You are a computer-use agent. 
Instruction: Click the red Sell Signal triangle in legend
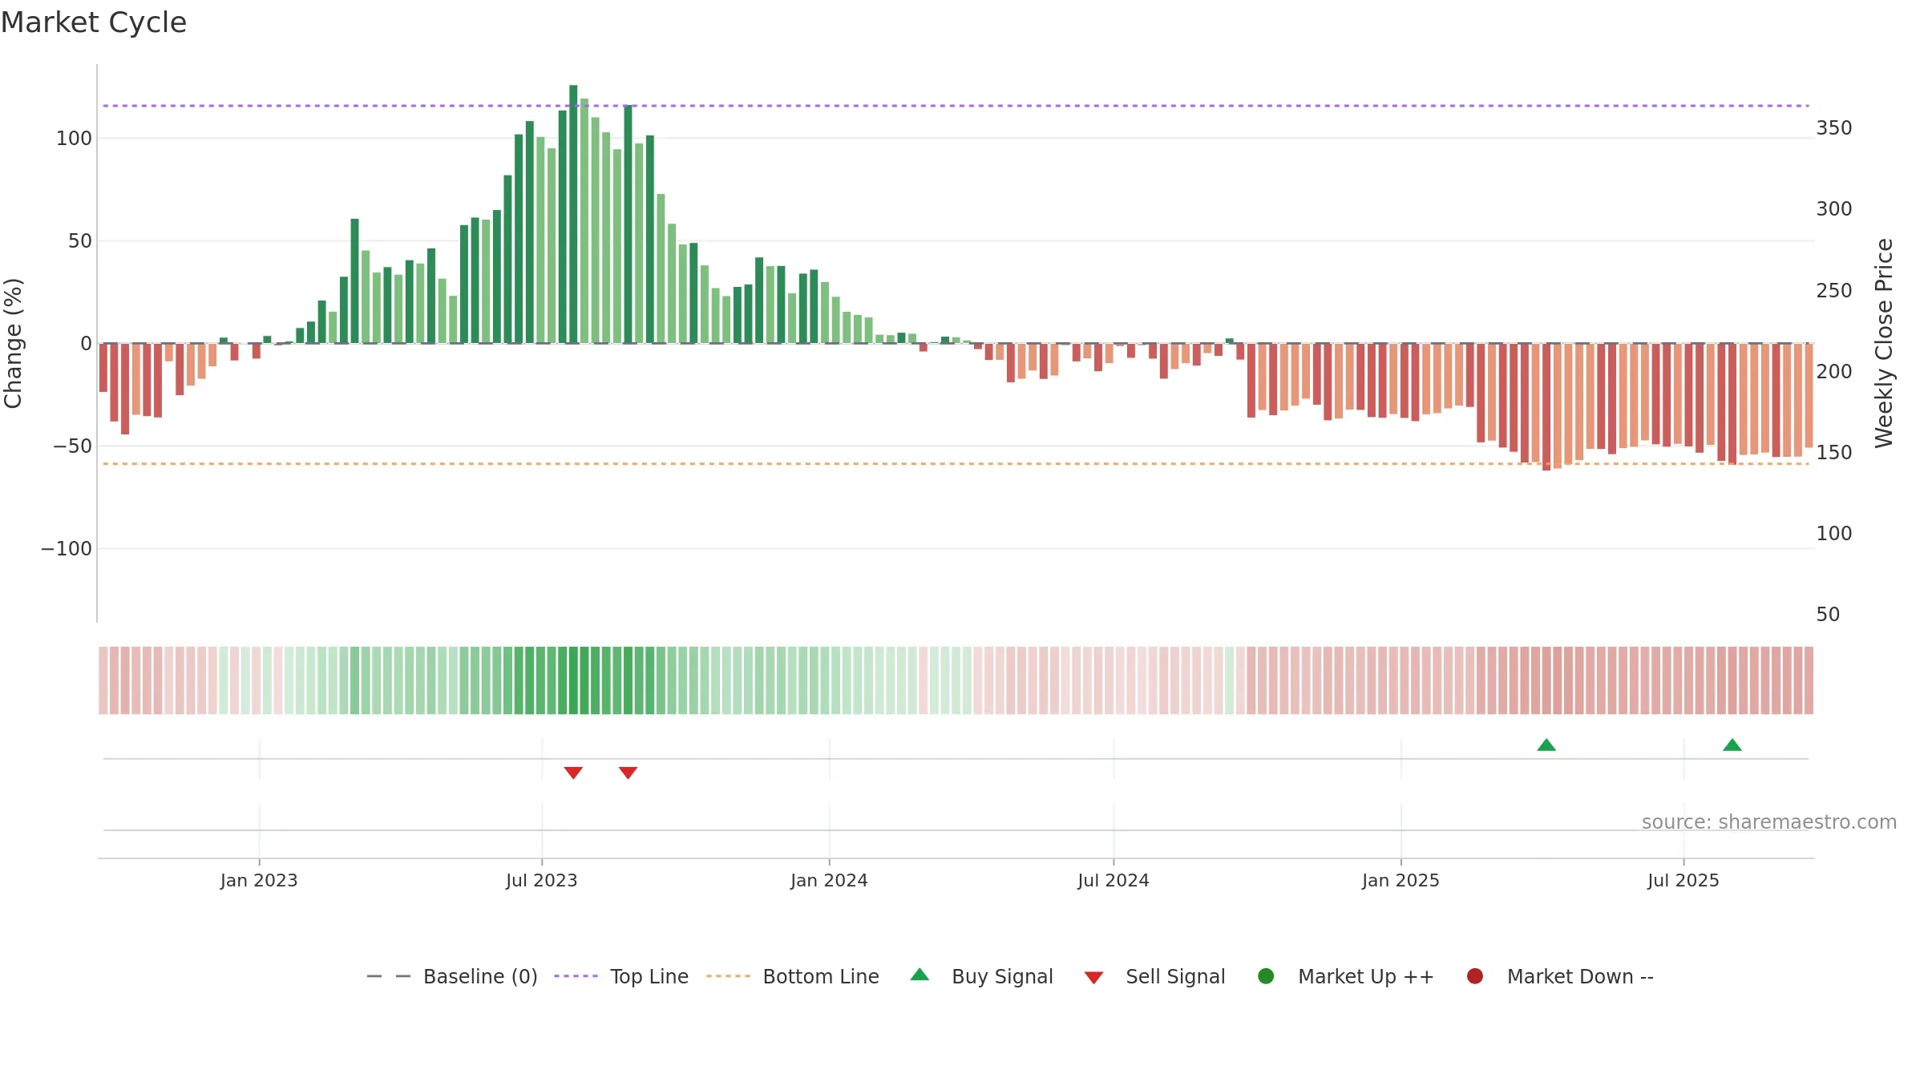click(1093, 978)
